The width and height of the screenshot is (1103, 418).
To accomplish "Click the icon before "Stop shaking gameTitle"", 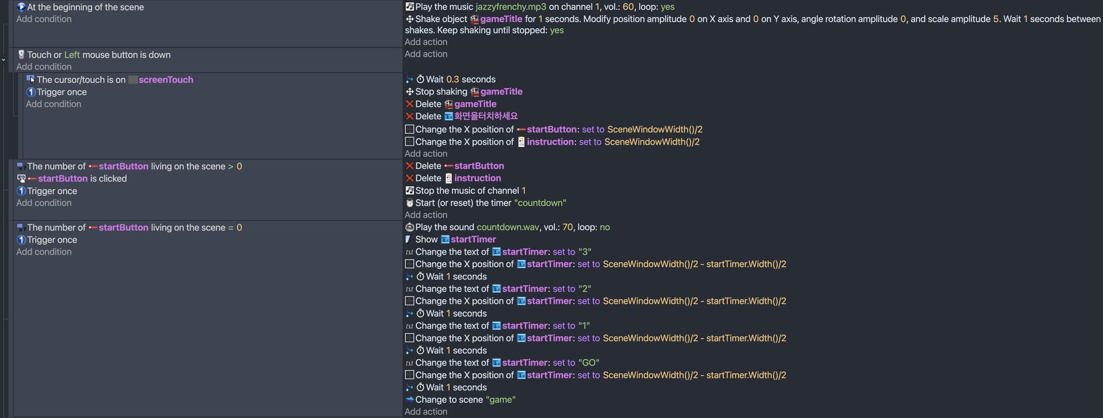I will (x=410, y=91).
